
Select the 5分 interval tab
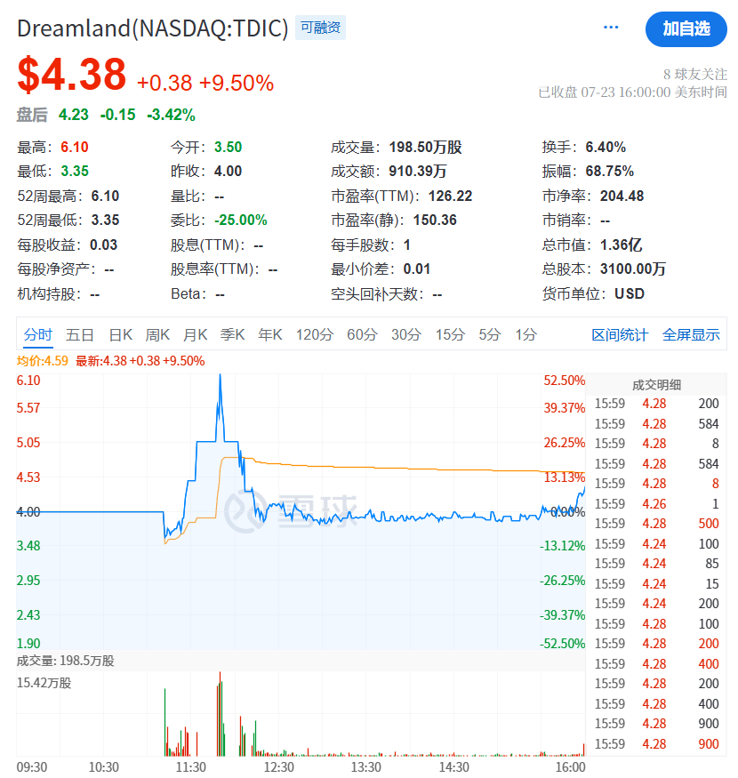[490, 334]
